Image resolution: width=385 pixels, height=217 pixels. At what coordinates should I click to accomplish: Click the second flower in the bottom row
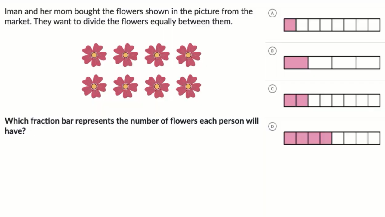tap(125, 86)
